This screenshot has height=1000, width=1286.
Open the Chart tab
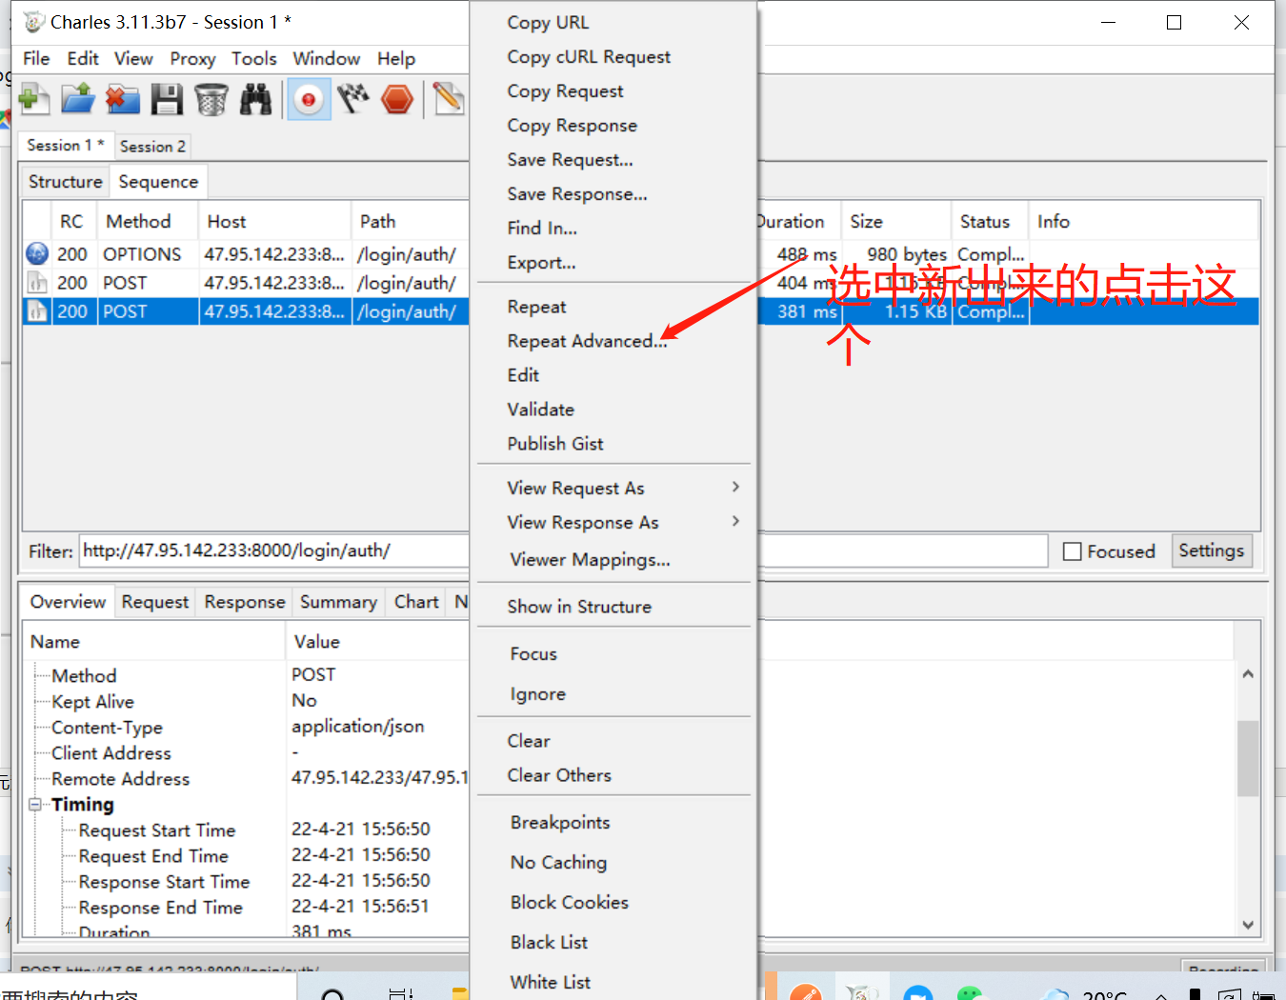point(416,602)
